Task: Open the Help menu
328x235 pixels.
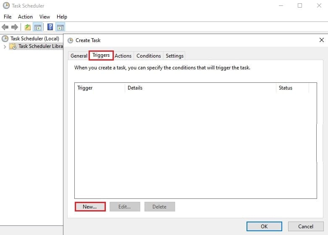Action: click(62, 17)
